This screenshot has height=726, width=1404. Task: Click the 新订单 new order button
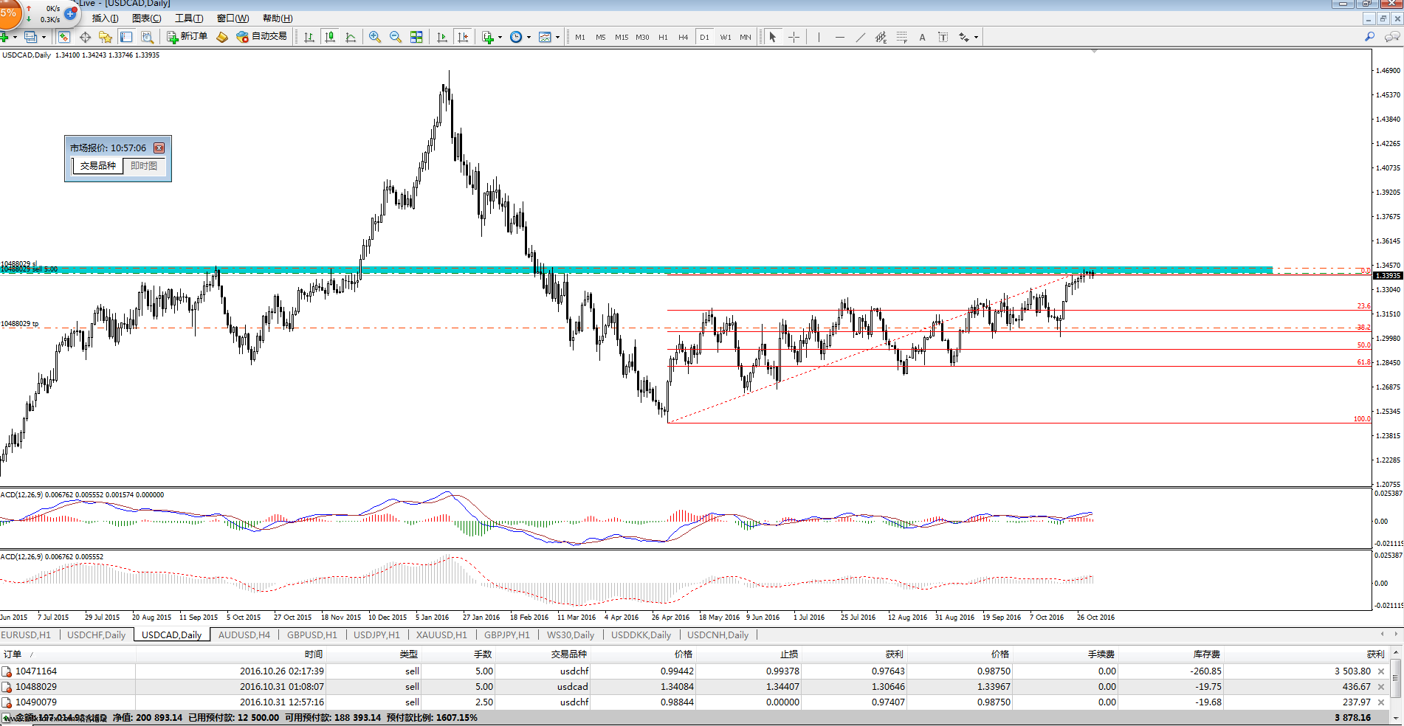click(x=187, y=37)
